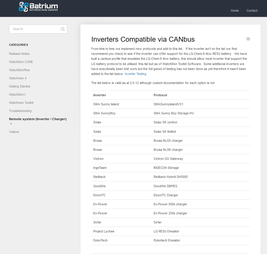This screenshot has width=267, height=254.
Task: Go to WatchMonPlus category
Action: click(20, 70)
